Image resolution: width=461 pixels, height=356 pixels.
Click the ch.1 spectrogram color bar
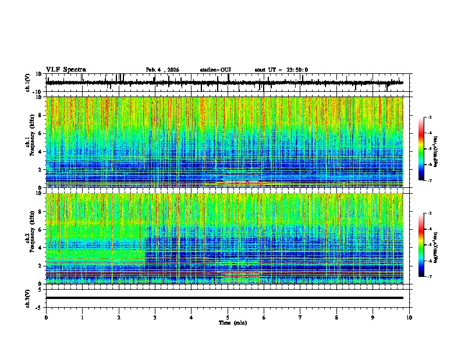(x=421, y=149)
